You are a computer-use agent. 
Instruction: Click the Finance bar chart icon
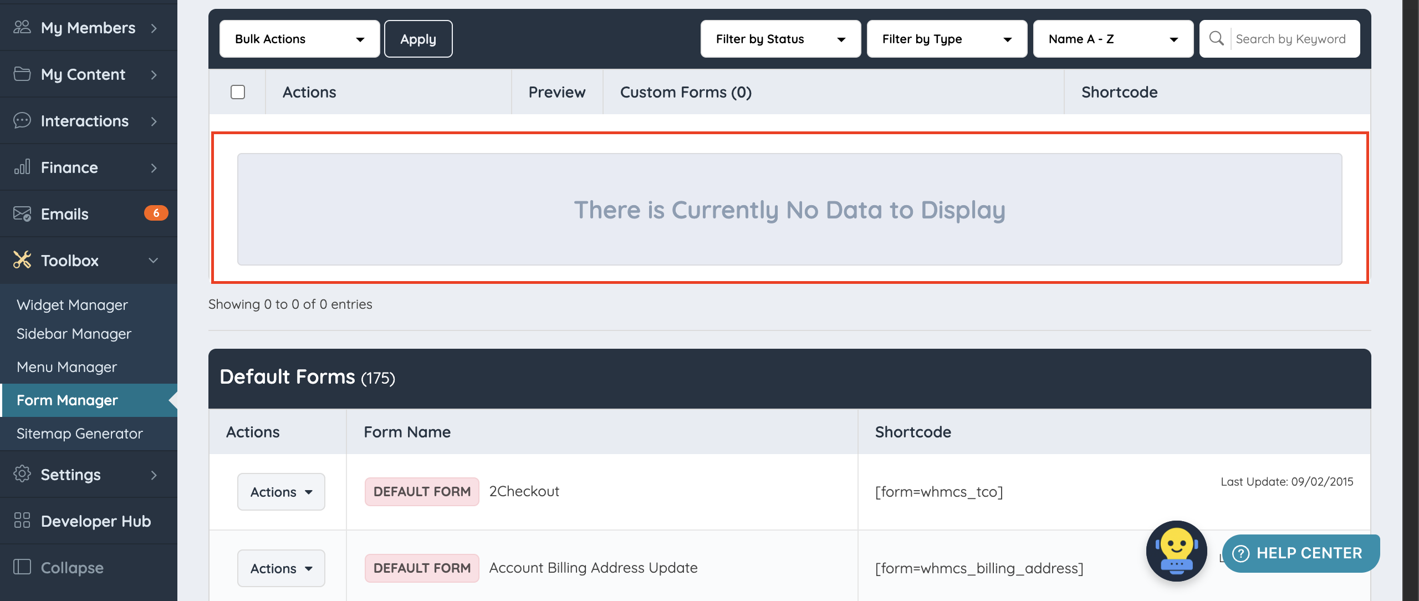[x=22, y=167]
